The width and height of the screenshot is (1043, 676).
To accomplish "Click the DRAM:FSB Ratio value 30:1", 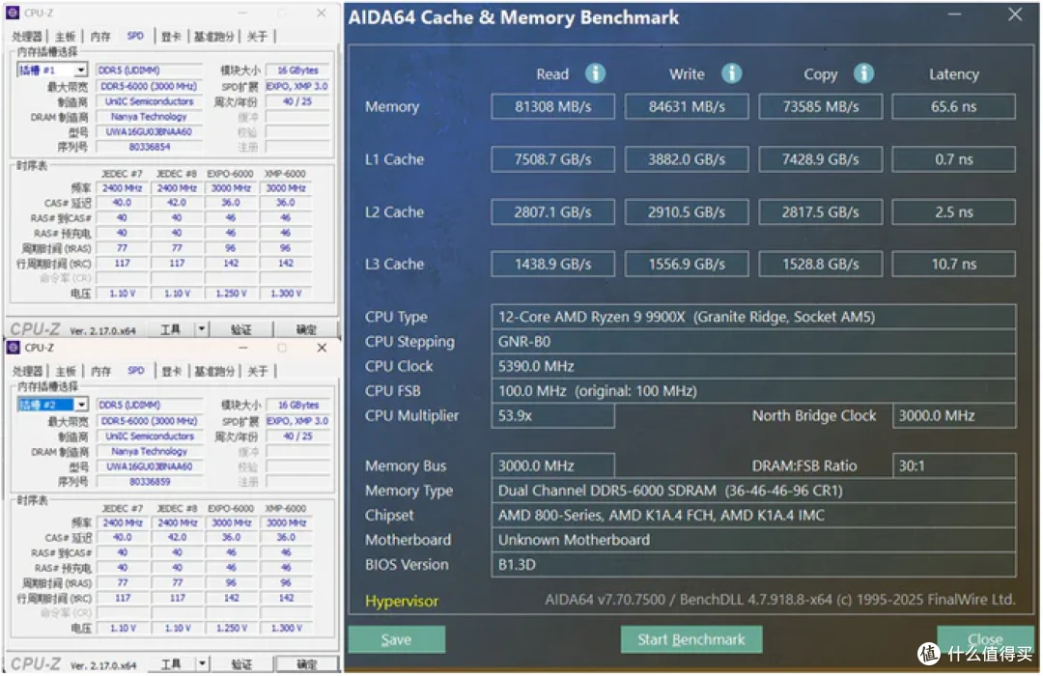I will click(954, 465).
